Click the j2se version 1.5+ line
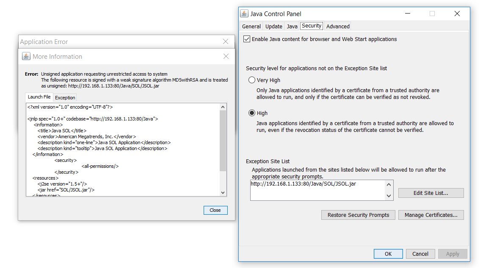483x268 pixels. 62,184
